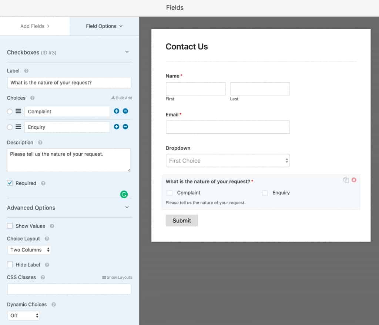The height and width of the screenshot is (325, 379).
Task: Enable the Show Values checkbox
Action: (x=10, y=226)
